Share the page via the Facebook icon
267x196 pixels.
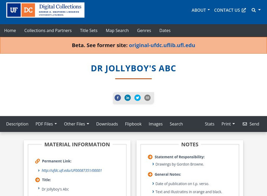pyautogui.click(x=118, y=98)
